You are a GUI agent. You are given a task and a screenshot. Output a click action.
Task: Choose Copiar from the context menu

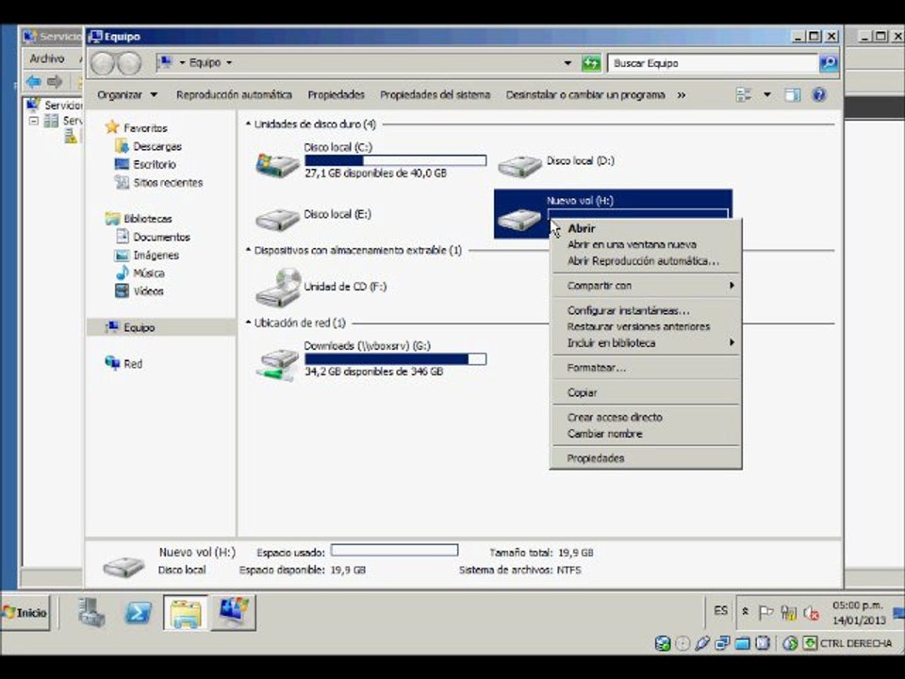[x=645, y=392]
